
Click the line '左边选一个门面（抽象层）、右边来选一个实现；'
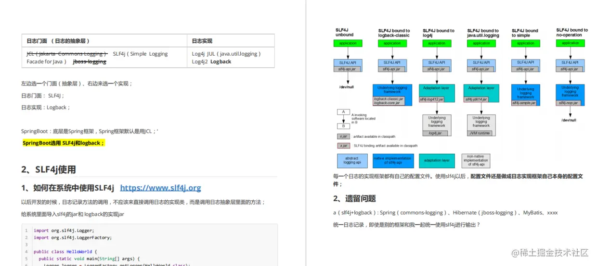[x=77, y=84]
